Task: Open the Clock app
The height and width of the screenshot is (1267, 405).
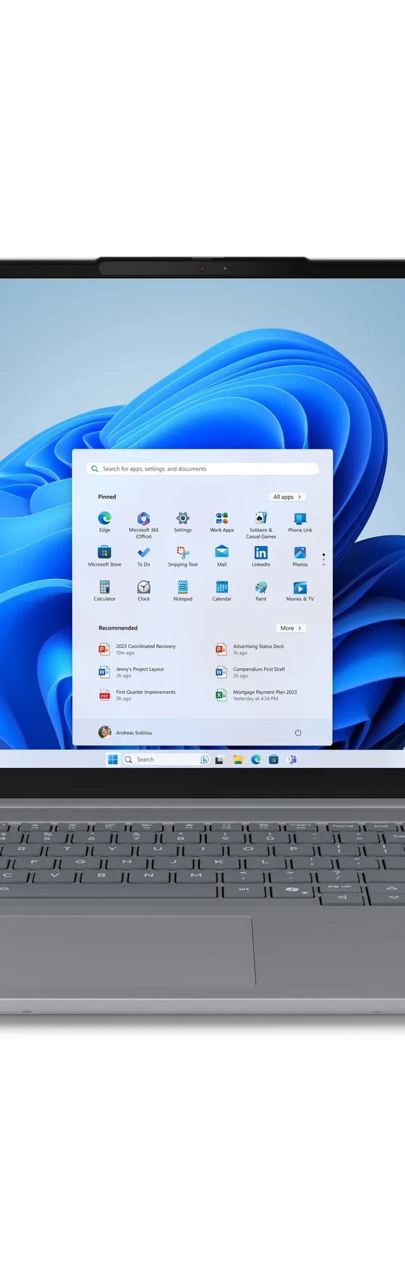Action: pos(144,590)
